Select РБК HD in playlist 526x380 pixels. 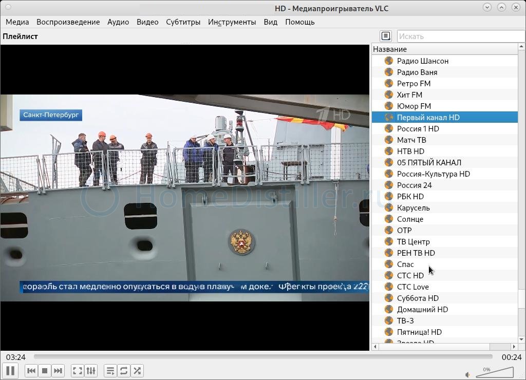[445, 196]
